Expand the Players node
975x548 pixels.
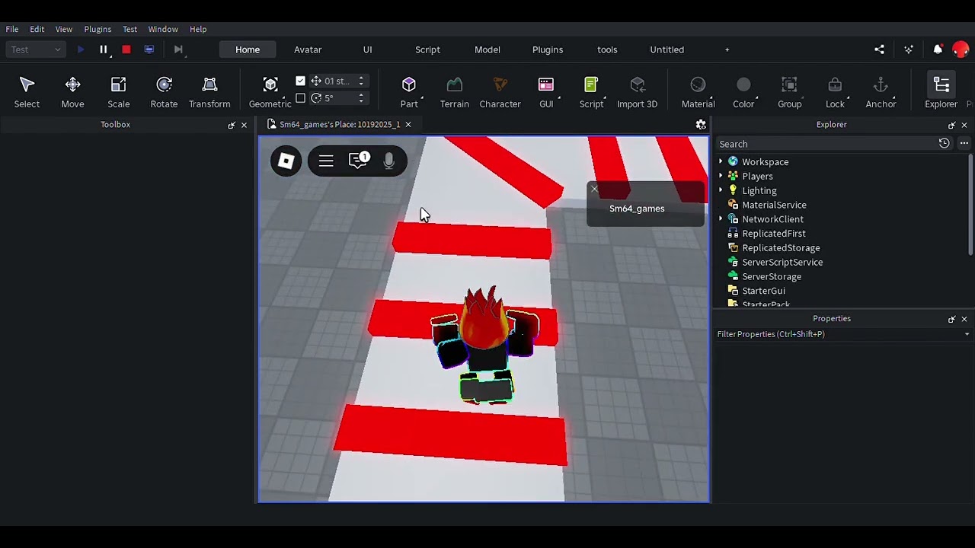[721, 177]
